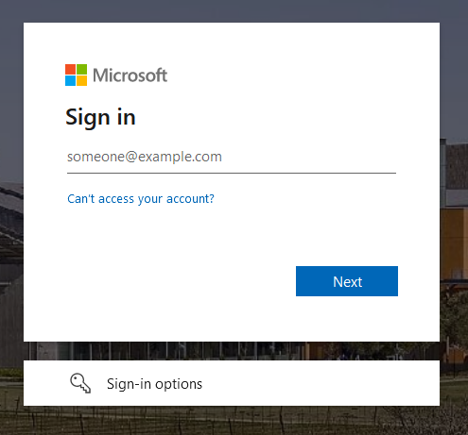Viewport: 468px width, 435px height.
Task: Open the Can't access your account link
Action: 141,199
